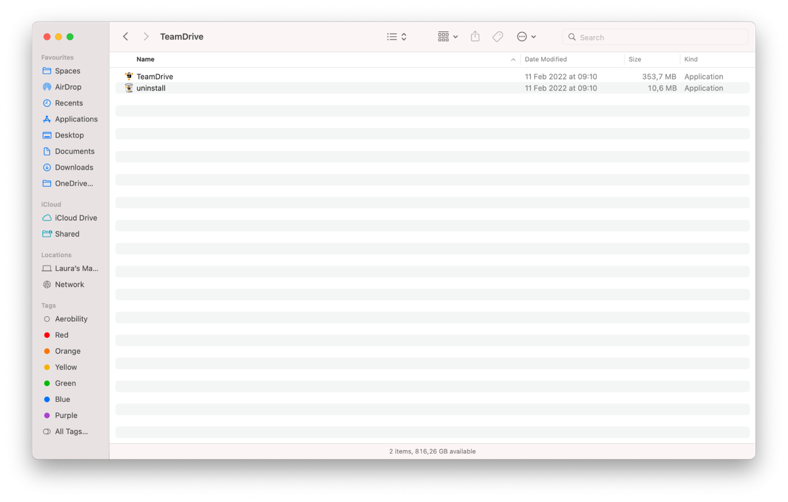Image resolution: width=788 pixels, height=502 pixels.
Task: Sort by Date Modified column header
Action: coord(546,59)
